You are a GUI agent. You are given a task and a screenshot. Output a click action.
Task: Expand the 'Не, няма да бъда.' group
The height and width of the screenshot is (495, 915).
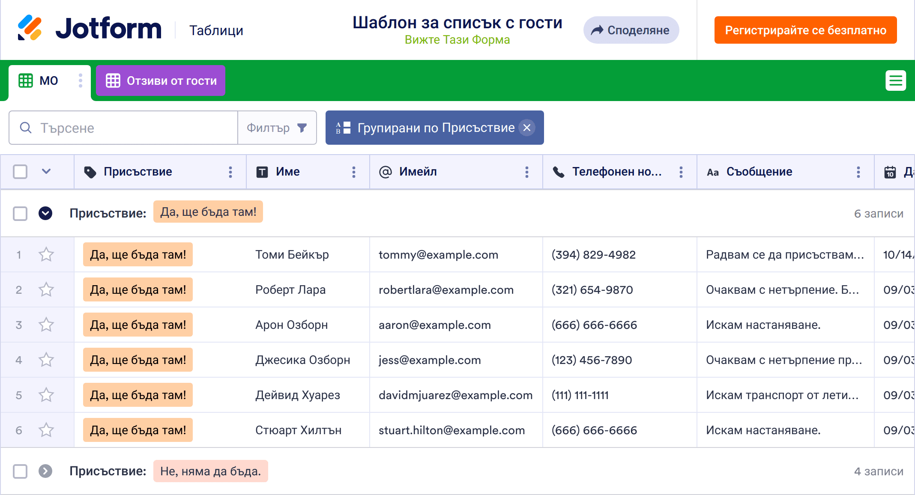[x=45, y=471]
